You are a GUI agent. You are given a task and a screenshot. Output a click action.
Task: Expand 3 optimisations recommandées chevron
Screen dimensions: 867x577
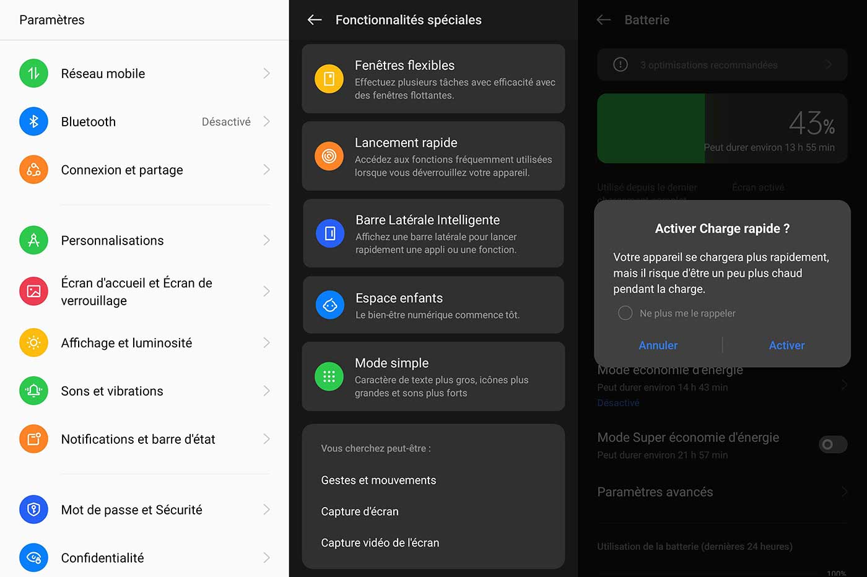(829, 64)
